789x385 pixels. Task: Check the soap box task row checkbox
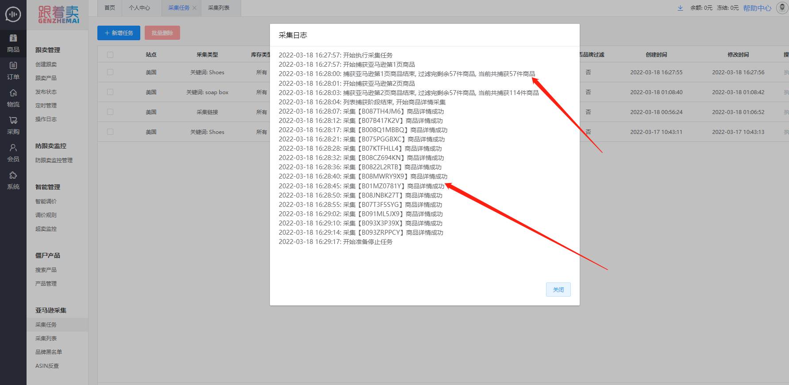coord(110,92)
